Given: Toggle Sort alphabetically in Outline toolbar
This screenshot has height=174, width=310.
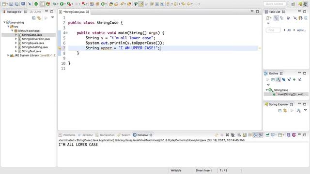Looking at the screenshot, I should [279, 79].
